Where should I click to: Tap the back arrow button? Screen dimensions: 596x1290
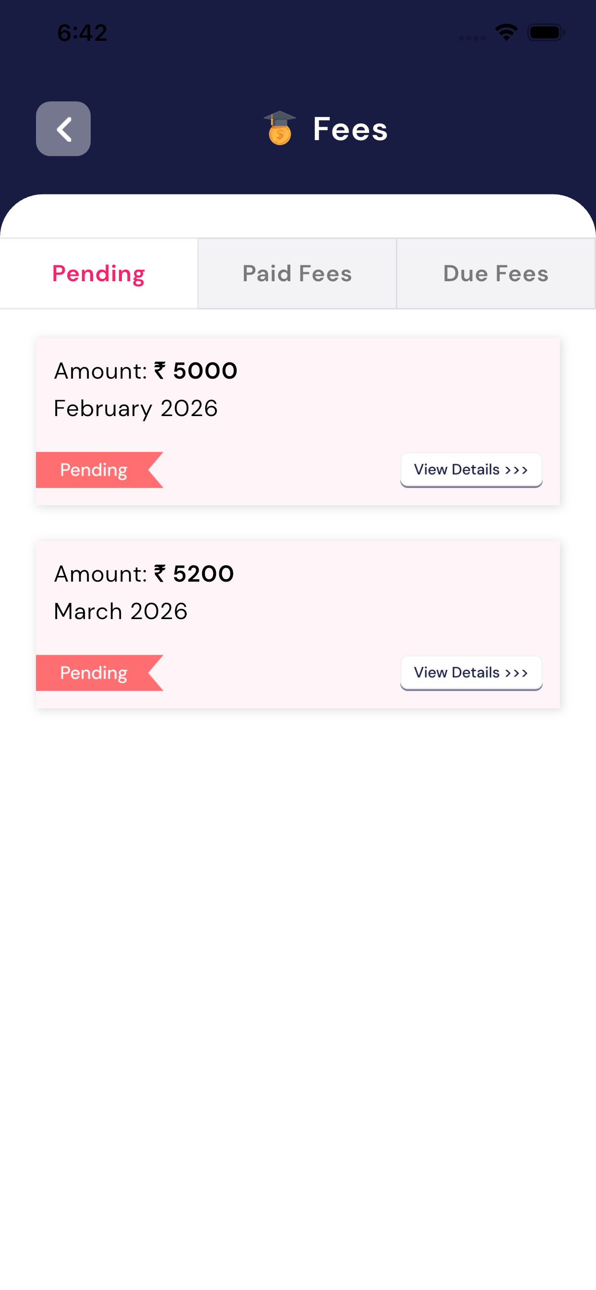pos(63,129)
